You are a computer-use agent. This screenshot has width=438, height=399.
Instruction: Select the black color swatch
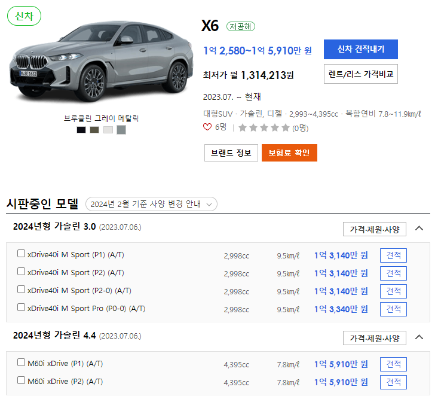pos(81,130)
